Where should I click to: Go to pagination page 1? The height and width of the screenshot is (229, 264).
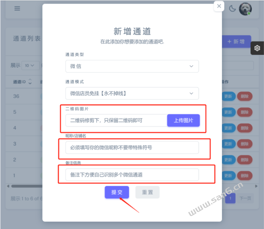[x=230, y=198]
